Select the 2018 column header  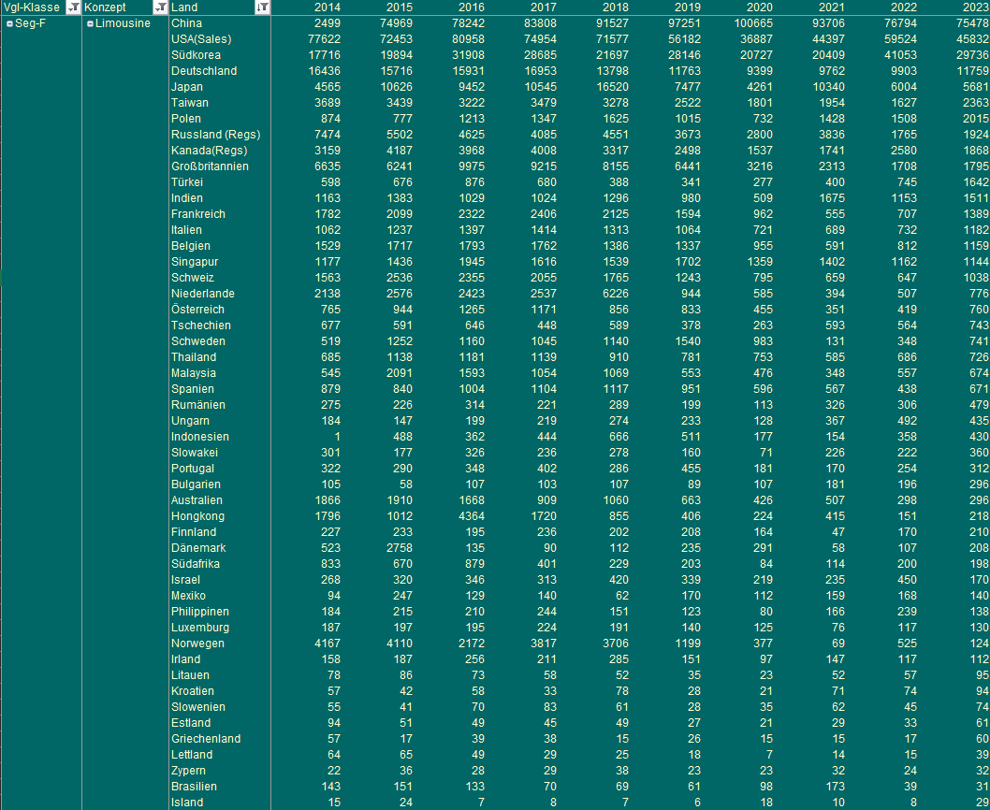pyautogui.click(x=615, y=7)
